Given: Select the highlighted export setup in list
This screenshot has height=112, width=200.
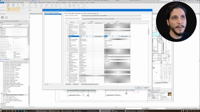Looking at the screenshot, I should click(53, 14).
